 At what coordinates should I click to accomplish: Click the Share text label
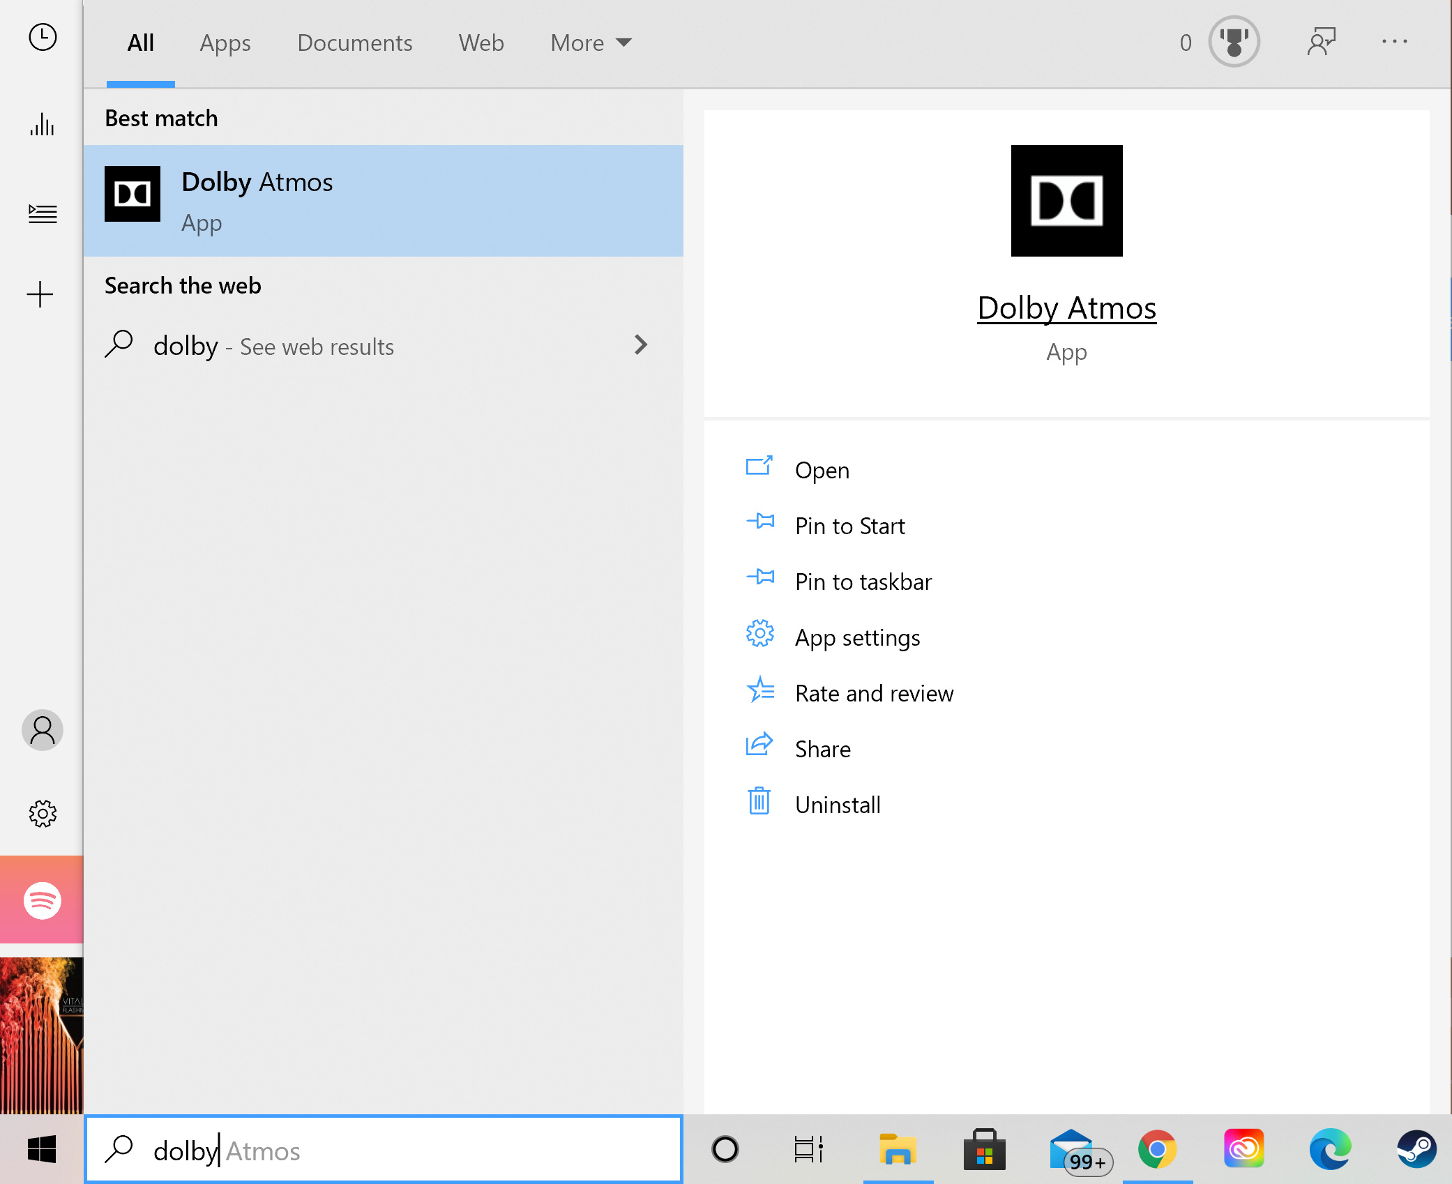coord(823,750)
